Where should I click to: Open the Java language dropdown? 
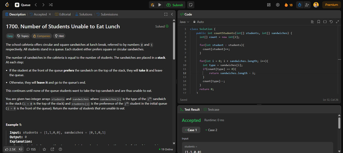coord(184,22)
